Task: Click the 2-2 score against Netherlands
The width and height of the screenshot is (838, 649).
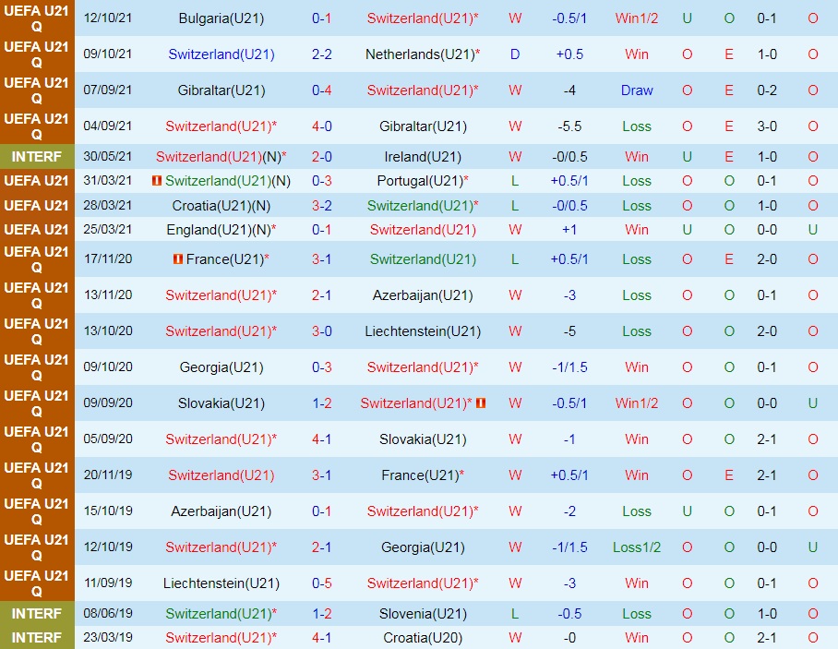Action: pyautogui.click(x=322, y=54)
